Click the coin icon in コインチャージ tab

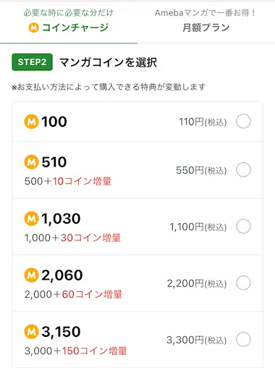coord(33,28)
